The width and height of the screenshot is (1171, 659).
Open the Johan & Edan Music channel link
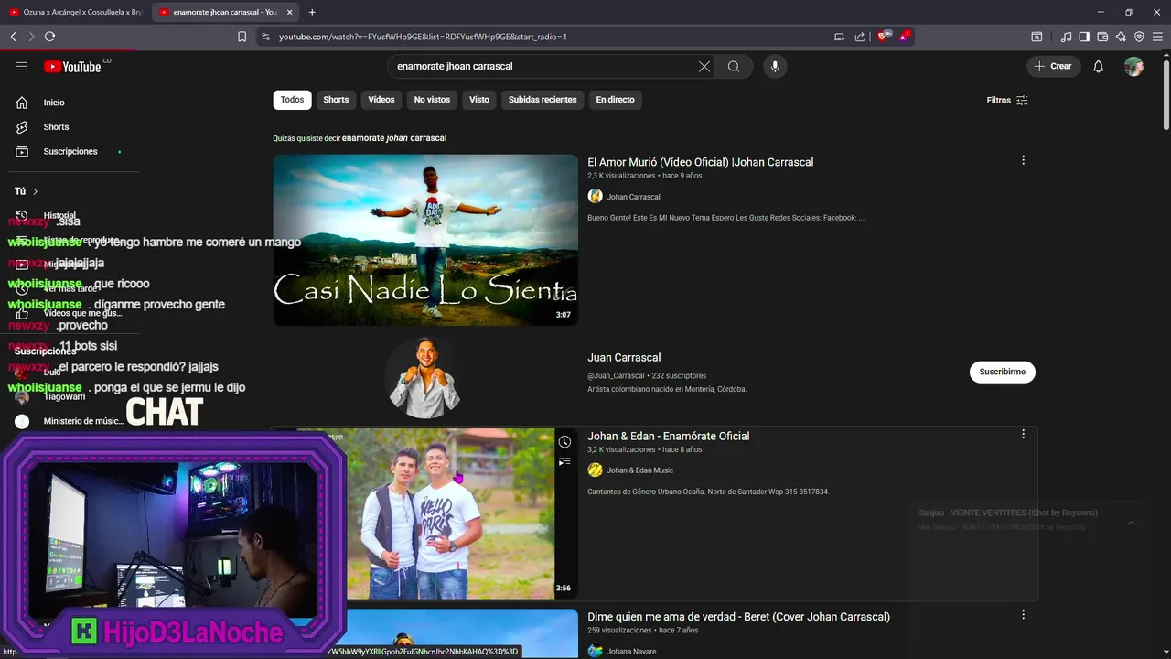639,470
